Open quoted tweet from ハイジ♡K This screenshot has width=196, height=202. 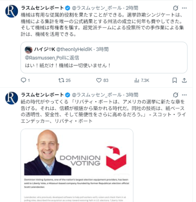(104, 57)
